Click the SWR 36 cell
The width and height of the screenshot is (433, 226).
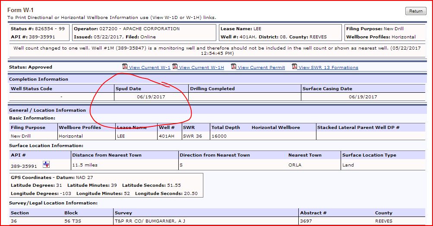coord(193,136)
